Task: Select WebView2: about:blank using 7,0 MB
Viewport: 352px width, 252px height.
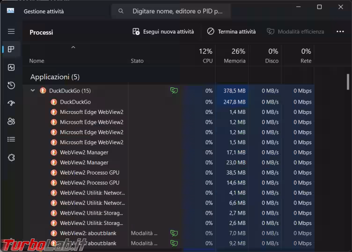Action: tap(169, 233)
